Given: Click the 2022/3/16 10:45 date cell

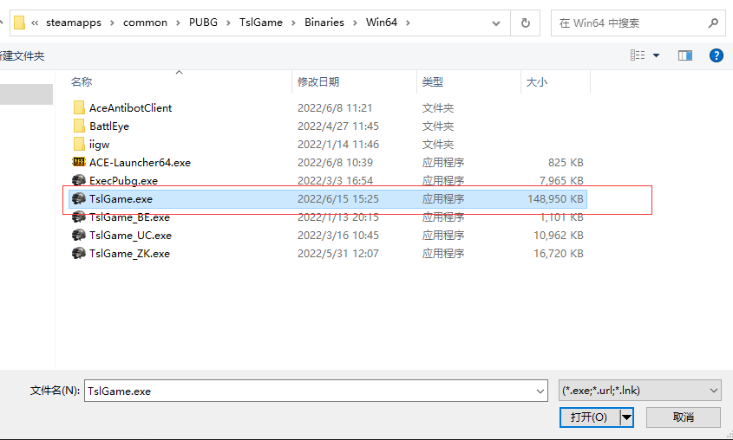Looking at the screenshot, I should coord(338,236).
